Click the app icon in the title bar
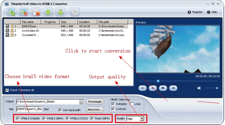This screenshot has height=125, width=225. click(x=7, y=4)
